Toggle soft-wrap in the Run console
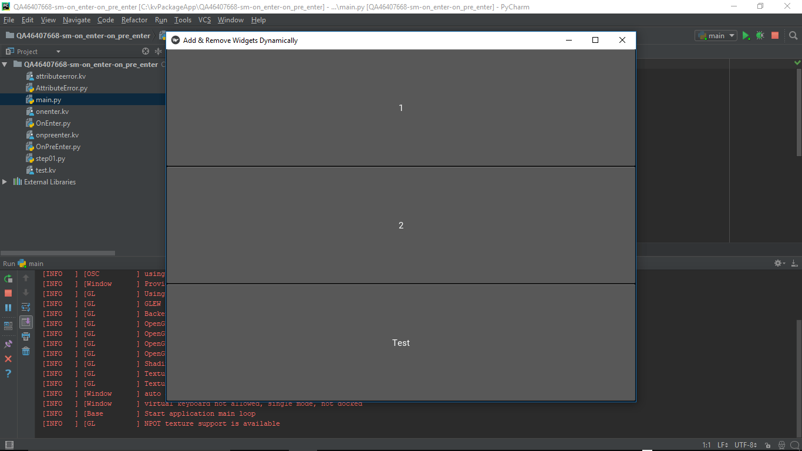Viewport: 802px width, 451px height. 26,307
